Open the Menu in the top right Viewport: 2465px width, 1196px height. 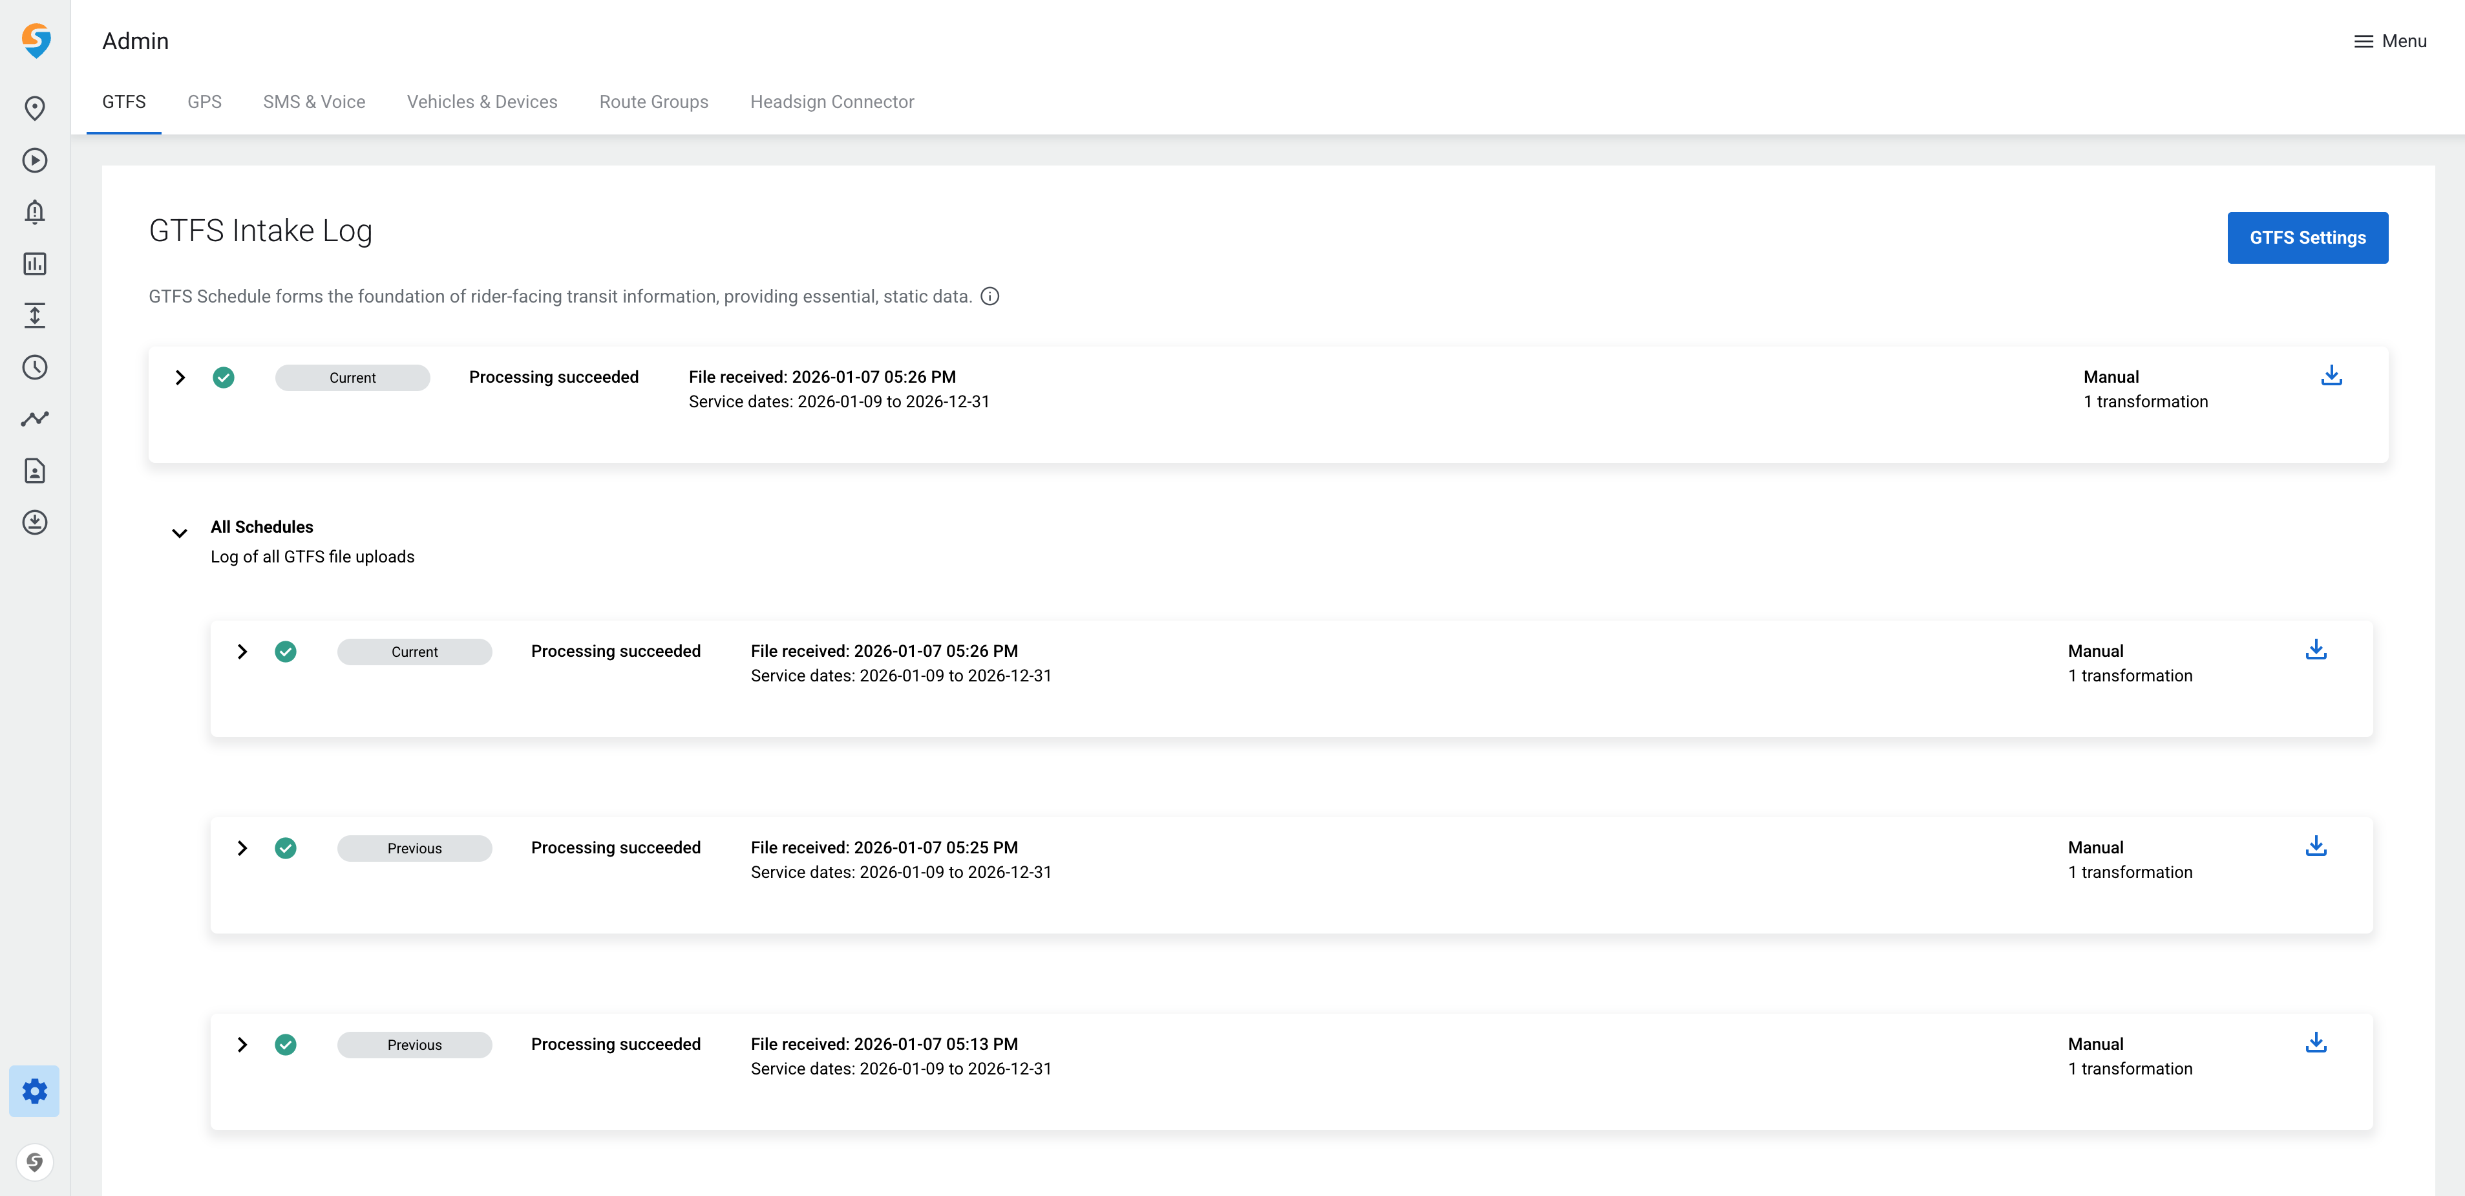tap(2391, 41)
